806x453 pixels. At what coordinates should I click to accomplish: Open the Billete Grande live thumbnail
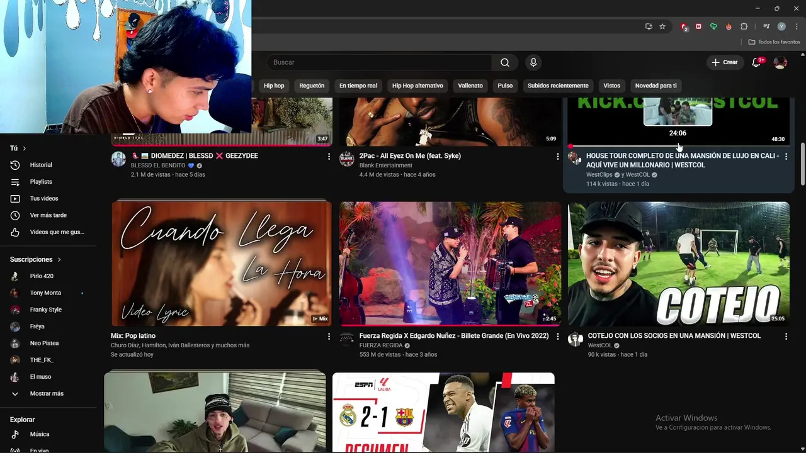(x=450, y=264)
